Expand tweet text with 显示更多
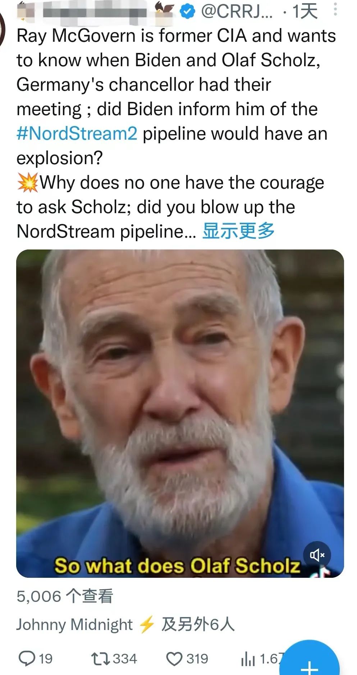Viewport: 357px width, 675px height. coord(238,231)
